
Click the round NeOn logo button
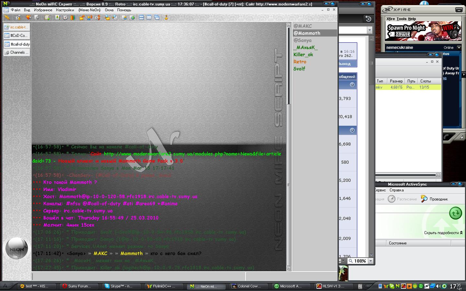[x=17, y=249]
